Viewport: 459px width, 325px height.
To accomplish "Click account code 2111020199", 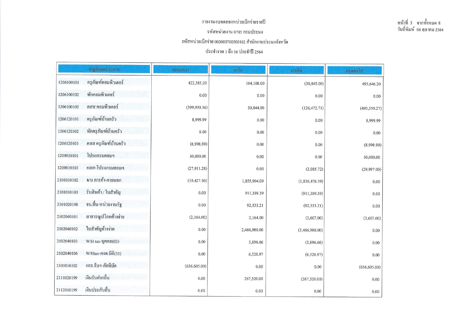I will (67, 278).
